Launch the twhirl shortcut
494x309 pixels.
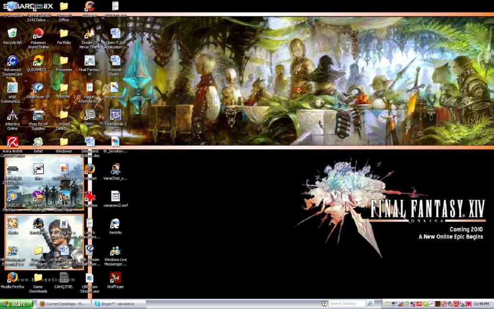38,141
